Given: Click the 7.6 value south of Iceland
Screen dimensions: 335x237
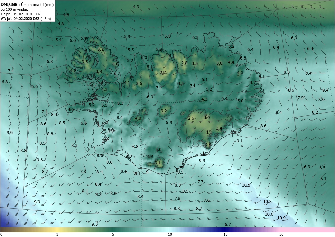Looking at the screenshot, I should (x=207, y=200).
